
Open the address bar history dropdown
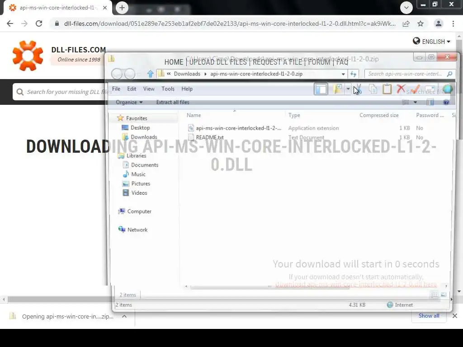343,74
